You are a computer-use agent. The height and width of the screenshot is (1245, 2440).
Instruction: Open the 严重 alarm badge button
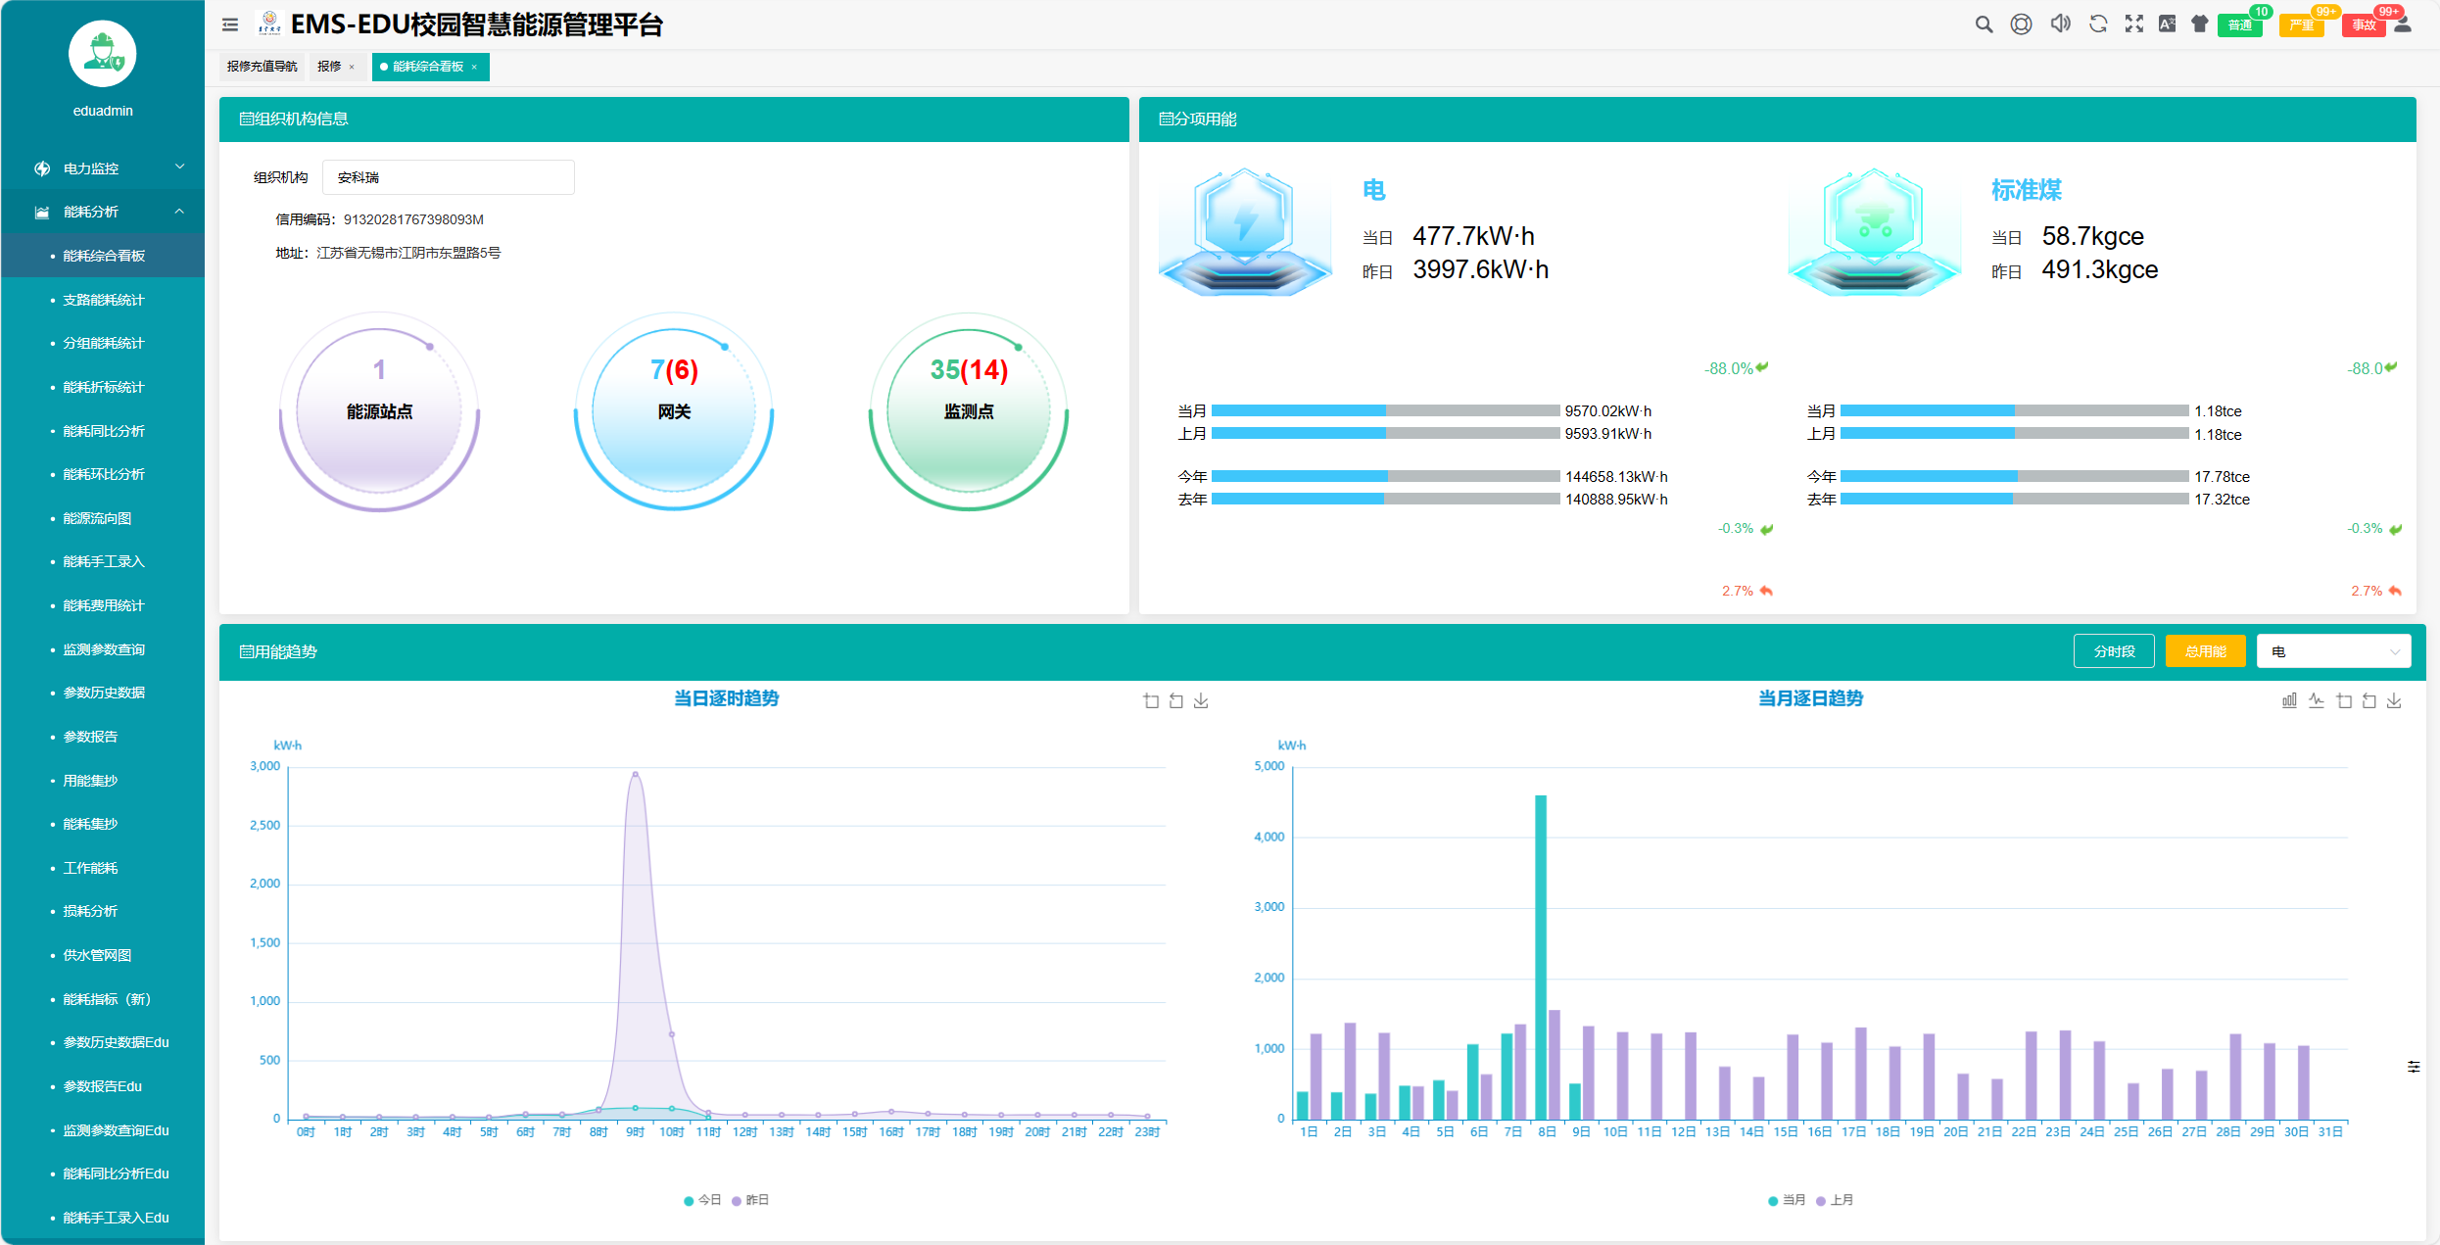(x=2301, y=25)
